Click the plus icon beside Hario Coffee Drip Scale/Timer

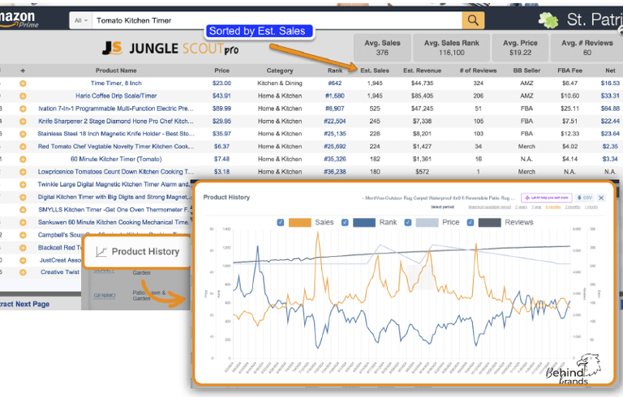23,96
